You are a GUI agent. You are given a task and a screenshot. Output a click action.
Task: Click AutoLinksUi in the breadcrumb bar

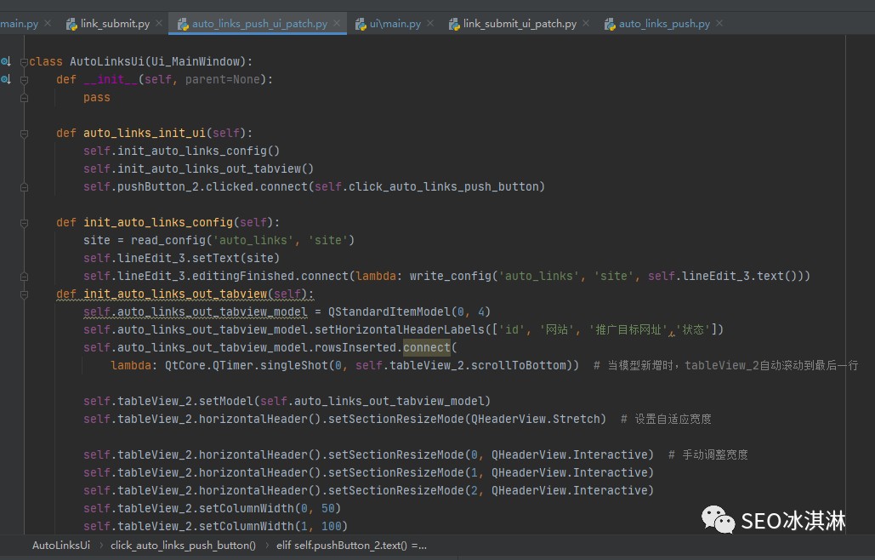tap(61, 546)
